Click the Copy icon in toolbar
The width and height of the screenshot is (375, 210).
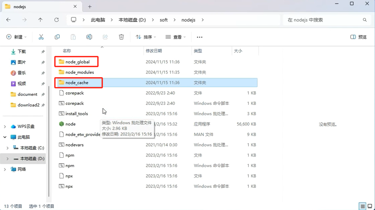[x=57, y=37]
